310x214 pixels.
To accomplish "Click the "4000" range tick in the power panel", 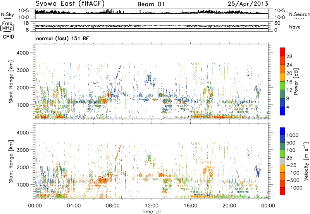I will point(23,53).
